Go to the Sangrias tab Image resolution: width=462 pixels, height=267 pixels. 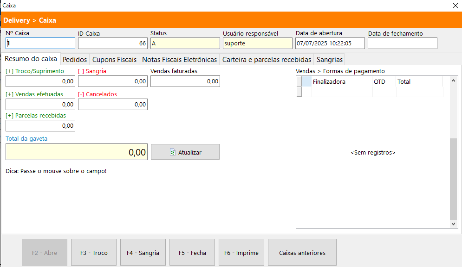[330, 60]
